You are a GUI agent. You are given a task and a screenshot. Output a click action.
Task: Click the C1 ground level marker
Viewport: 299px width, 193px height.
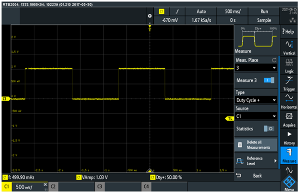coord(6,99)
